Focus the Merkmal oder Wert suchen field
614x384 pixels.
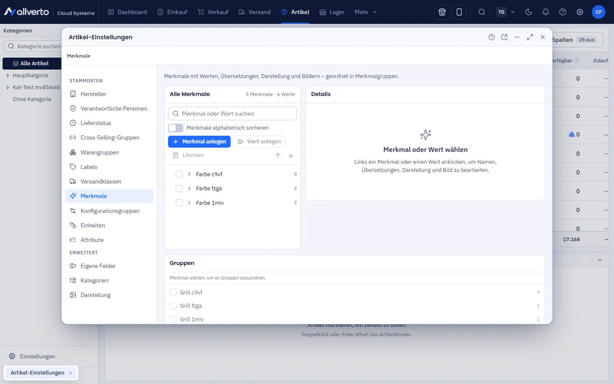pos(232,113)
